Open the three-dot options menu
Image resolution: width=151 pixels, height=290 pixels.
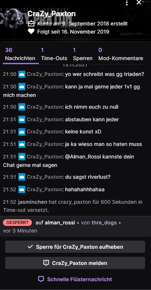127,3
